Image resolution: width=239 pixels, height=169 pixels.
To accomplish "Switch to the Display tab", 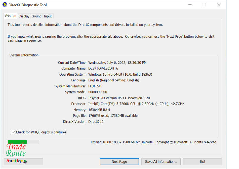I will click(x=24, y=16).
